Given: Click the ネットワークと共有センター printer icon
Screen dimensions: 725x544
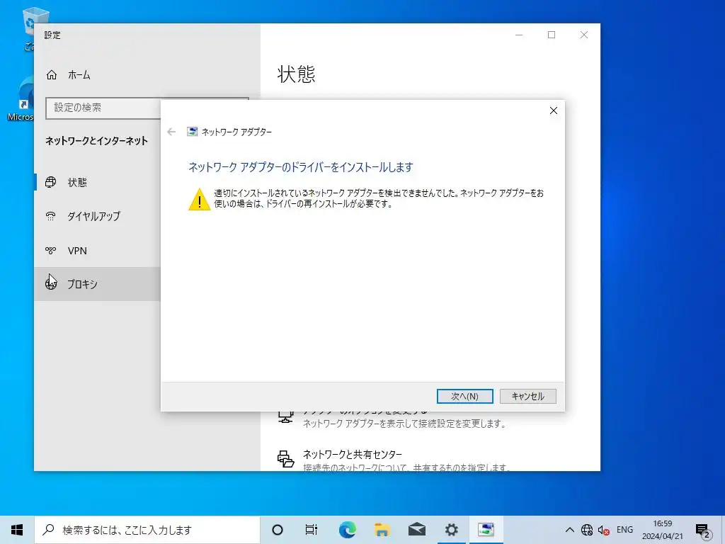Looking at the screenshot, I should pos(285,459).
